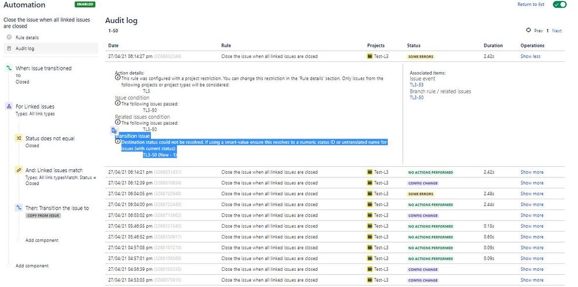578x287 pixels.
Task: Toggle the rule enabled switch
Action: click(x=559, y=5)
